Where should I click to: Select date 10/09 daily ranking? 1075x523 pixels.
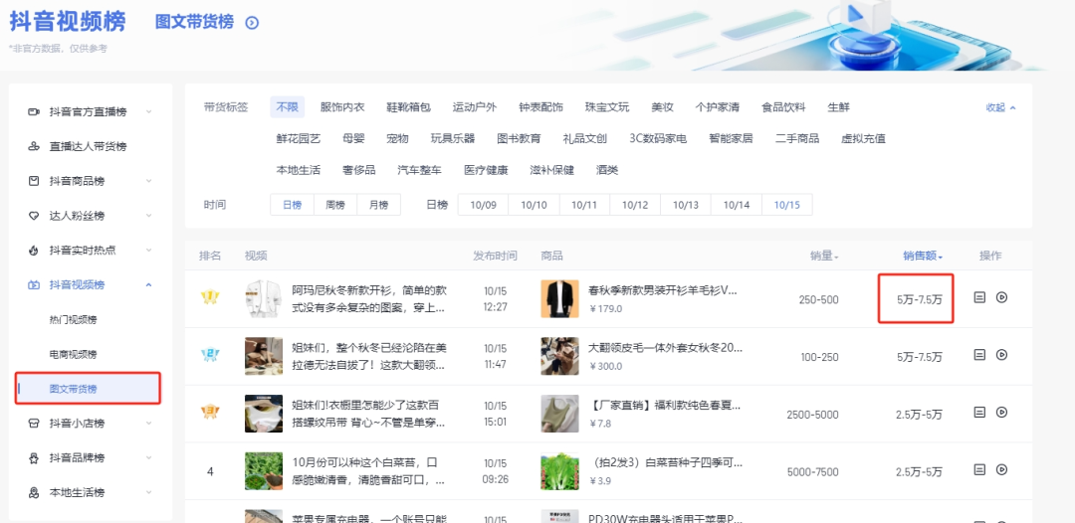point(484,205)
